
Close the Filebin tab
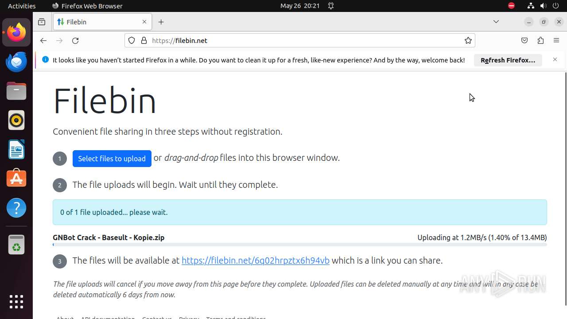pyautogui.click(x=144, y=22)
